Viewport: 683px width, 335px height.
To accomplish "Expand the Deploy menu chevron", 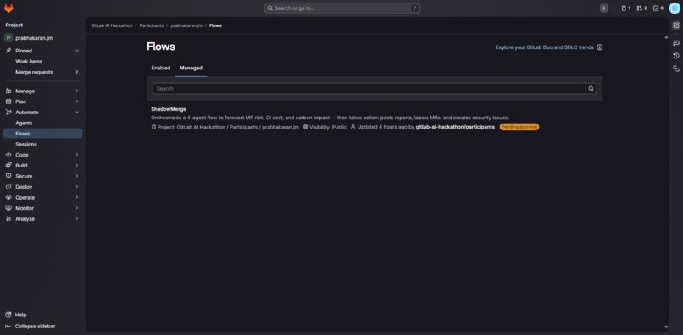I will (76, 187).
